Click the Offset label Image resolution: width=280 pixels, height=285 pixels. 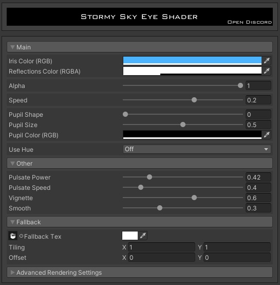(17, 258)
